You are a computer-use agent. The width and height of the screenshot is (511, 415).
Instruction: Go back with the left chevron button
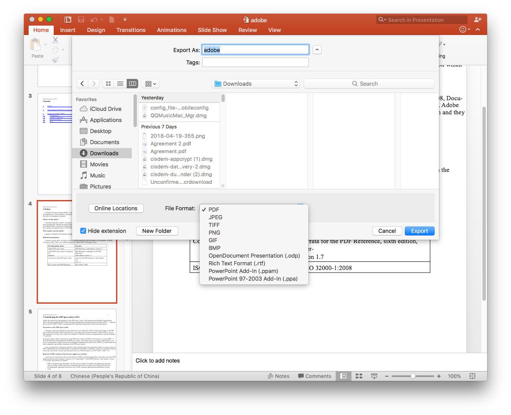point(82,84)
